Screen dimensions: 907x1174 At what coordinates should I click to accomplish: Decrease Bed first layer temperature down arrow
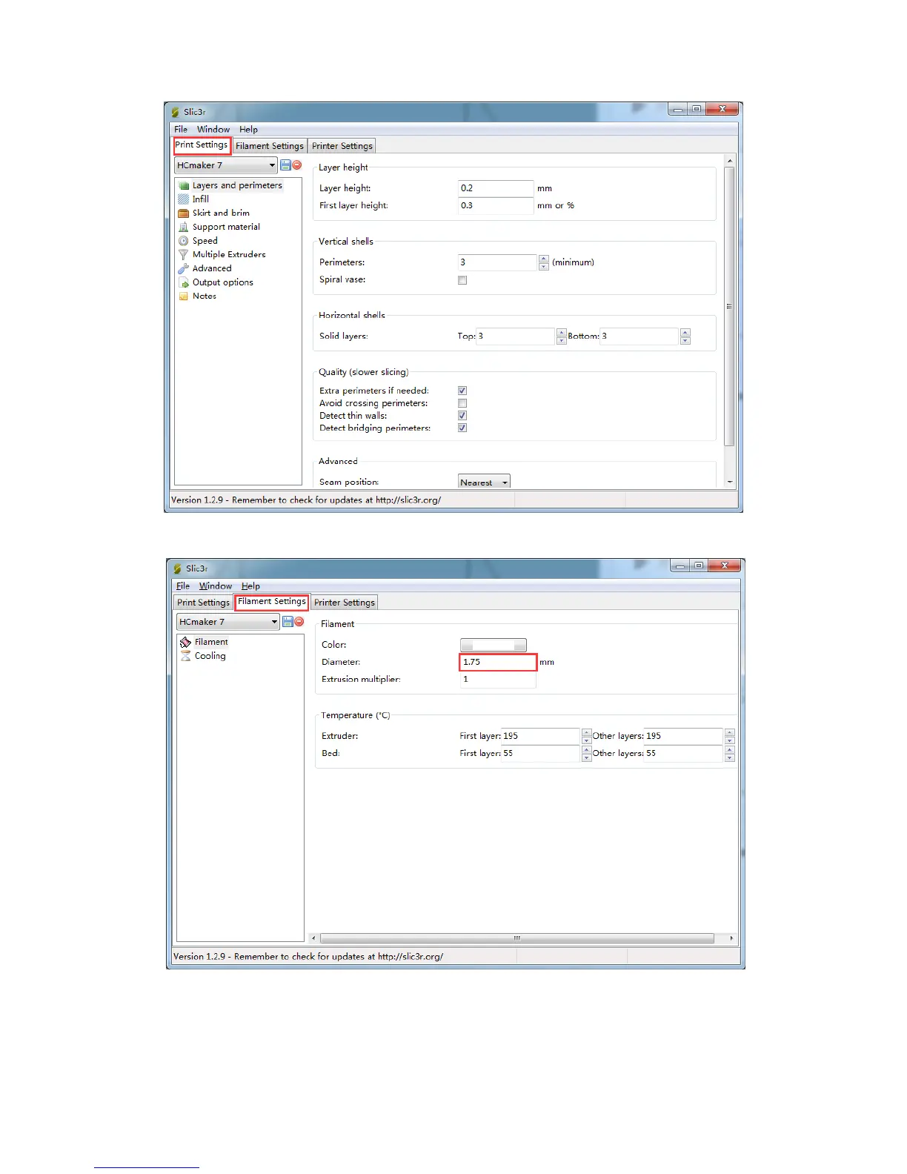click(x=587, y=757)
